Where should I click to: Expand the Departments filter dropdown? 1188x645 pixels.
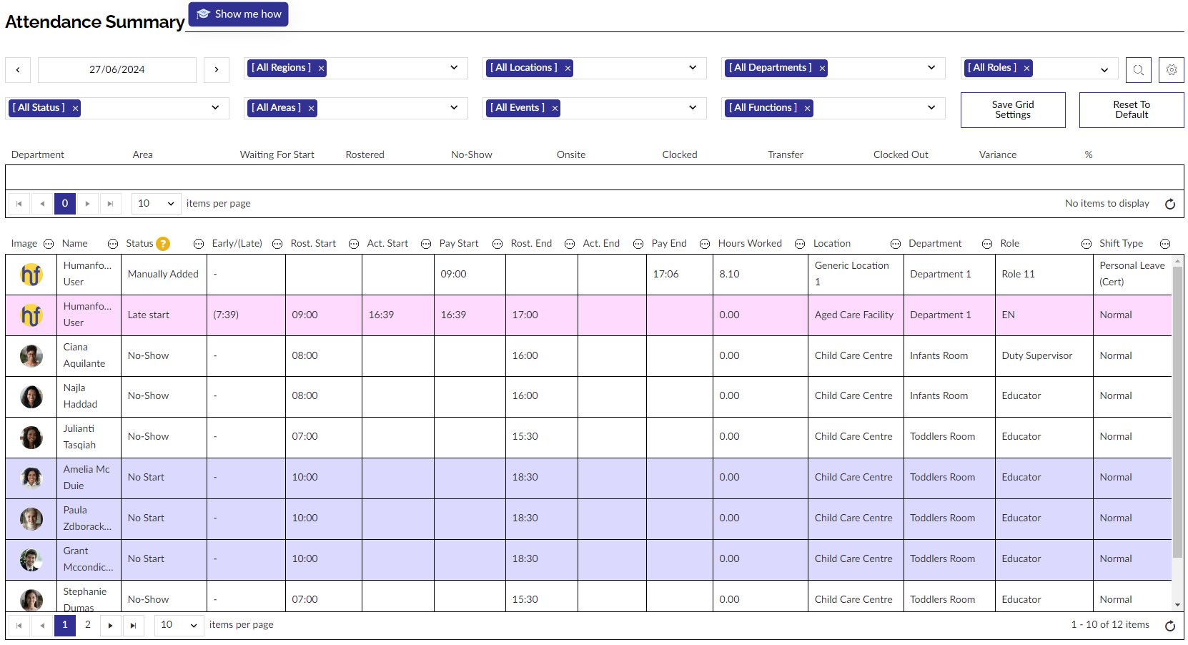(x=931, y=68)
